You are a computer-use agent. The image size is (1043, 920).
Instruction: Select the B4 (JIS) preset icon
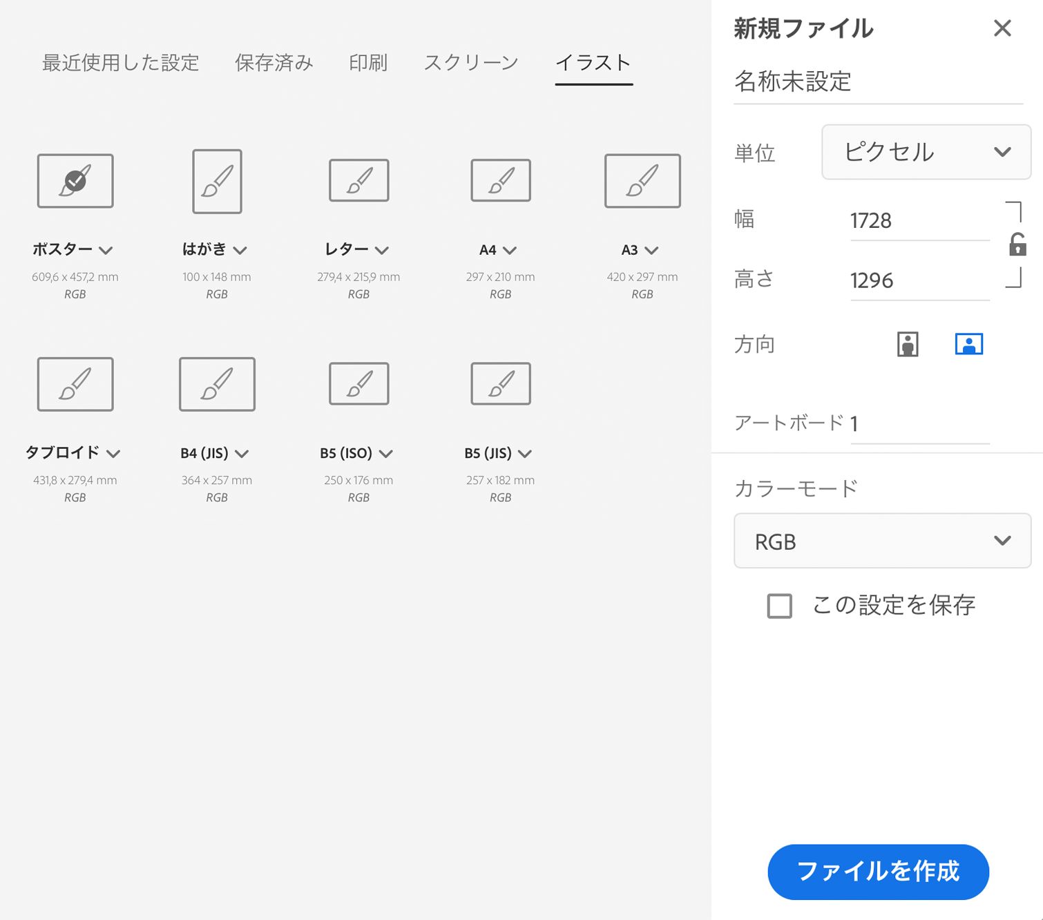pos(216,384)
